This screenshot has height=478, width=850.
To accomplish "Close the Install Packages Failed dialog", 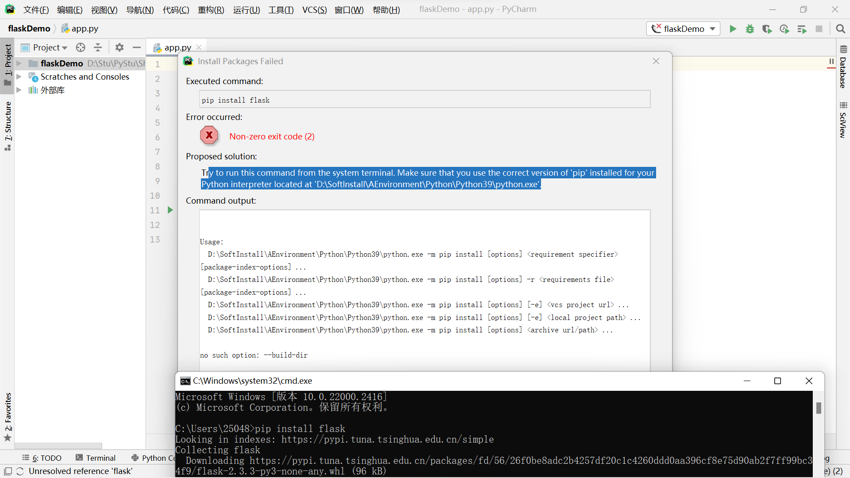I will click(x=656, y=61).
